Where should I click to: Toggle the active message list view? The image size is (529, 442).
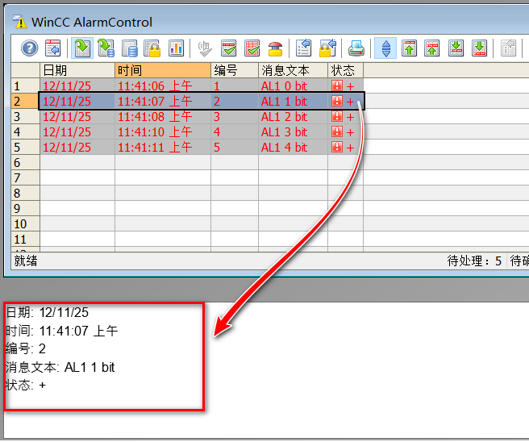tap(82, 48)
